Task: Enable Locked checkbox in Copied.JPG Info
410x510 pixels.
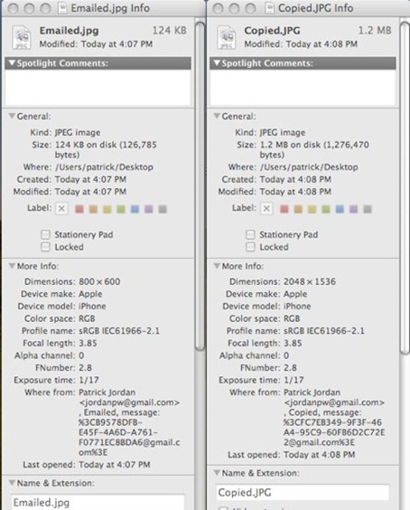Action: click(250, 247)
